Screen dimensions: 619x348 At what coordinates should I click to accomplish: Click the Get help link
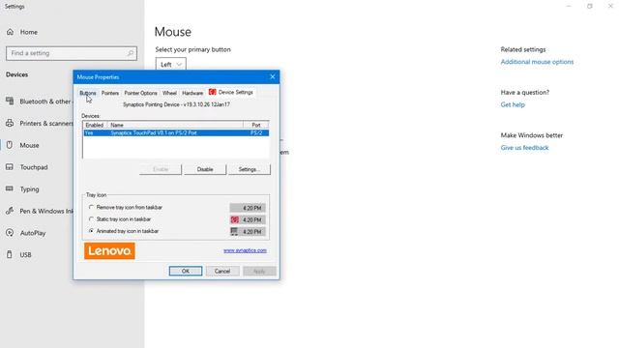[x=513, y=104]
